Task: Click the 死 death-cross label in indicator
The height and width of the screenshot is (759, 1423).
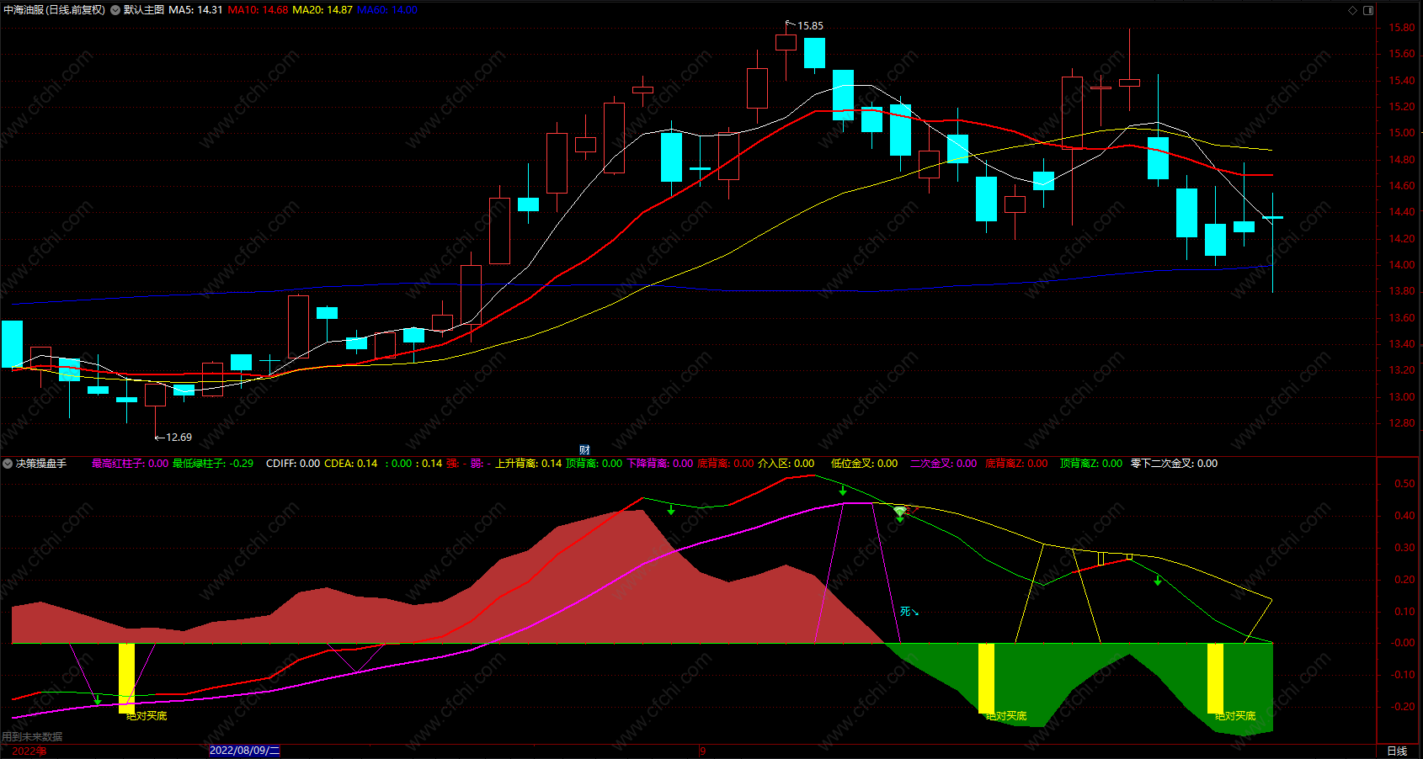Action: click(906, 612)
